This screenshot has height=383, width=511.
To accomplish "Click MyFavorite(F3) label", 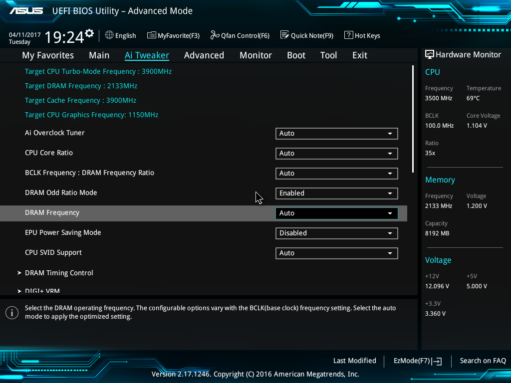I will [179, 35].
